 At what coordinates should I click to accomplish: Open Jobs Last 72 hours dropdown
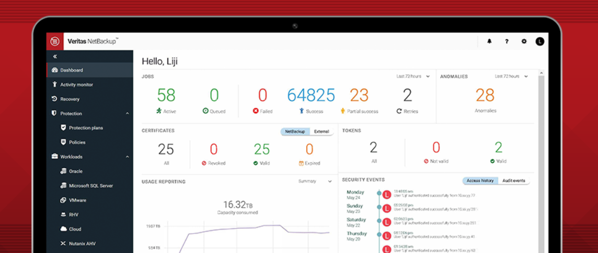tap(413, 76)
